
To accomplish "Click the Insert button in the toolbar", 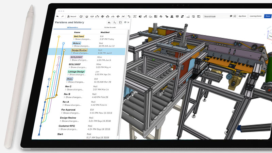I will pyautogui.click(x=72, y=16).
